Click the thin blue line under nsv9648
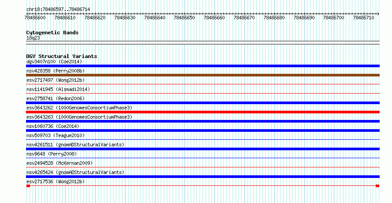 203,158
